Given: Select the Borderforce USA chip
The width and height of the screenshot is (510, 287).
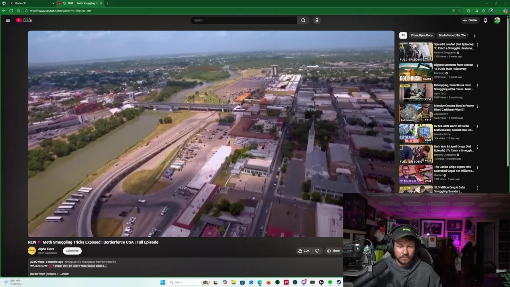Looking at the screenshot, I should (453, 35).
